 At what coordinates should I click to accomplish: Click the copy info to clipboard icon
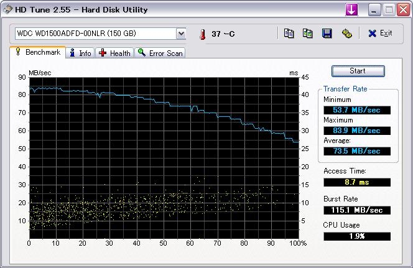tap(289, 34)
